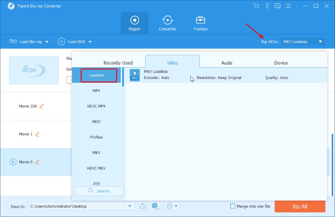The image size is (335, 217).
Task: Open the output folder icon
Action: pyautogui.click(x=143, y=206)
